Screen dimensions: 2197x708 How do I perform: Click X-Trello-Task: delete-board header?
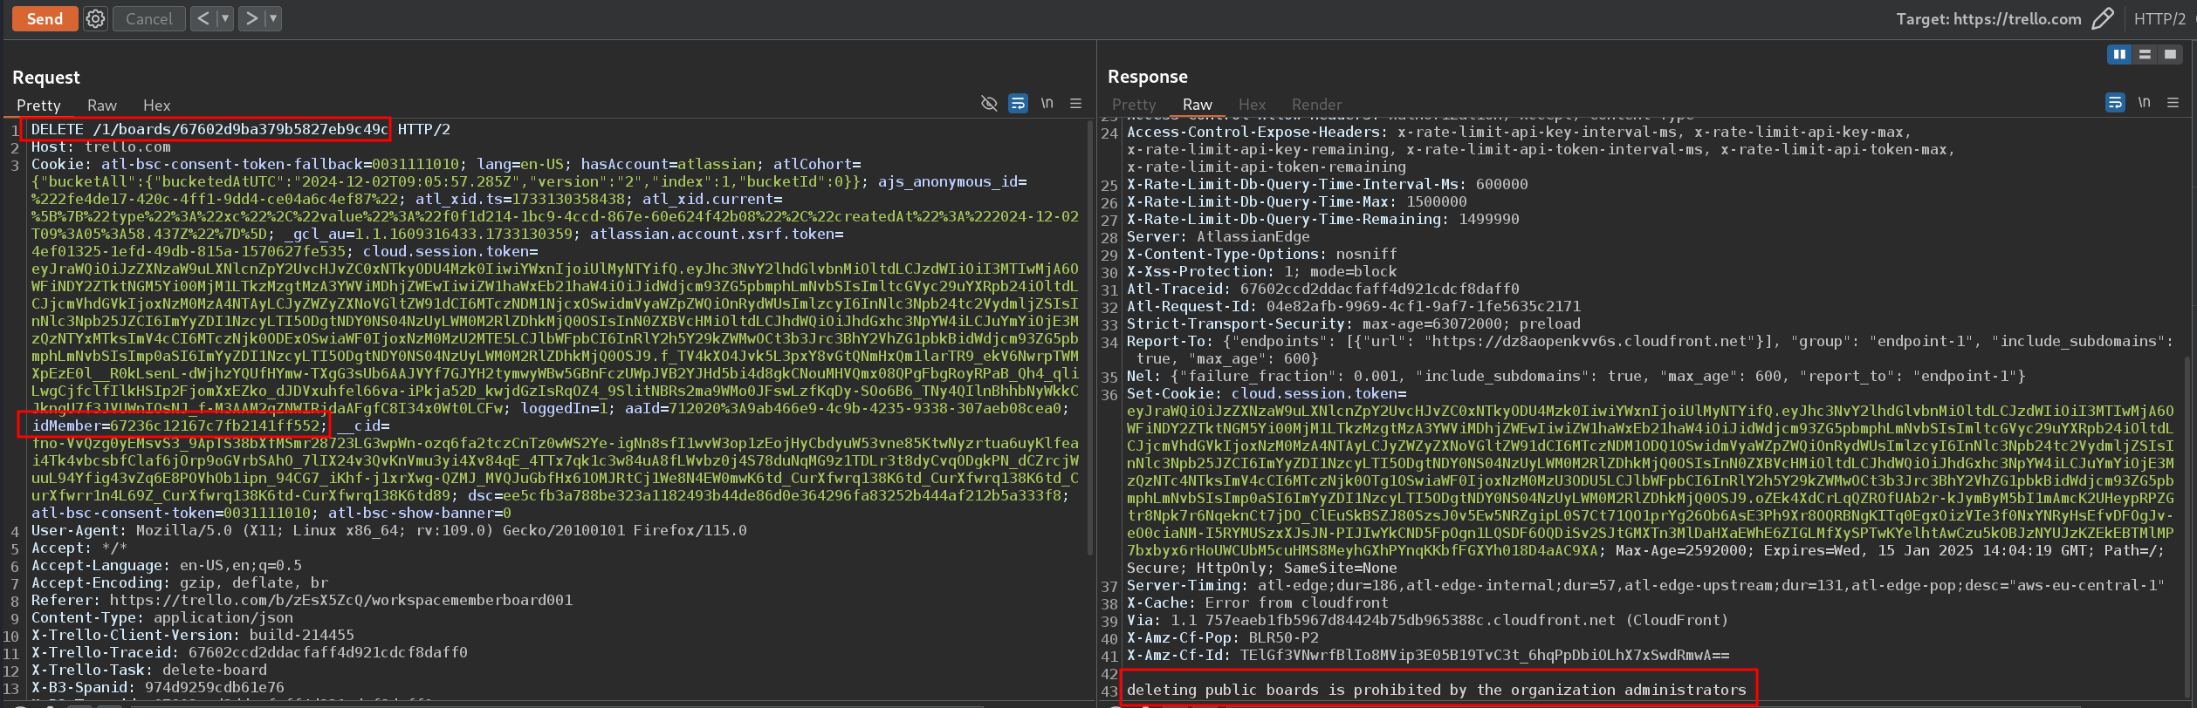149,670
